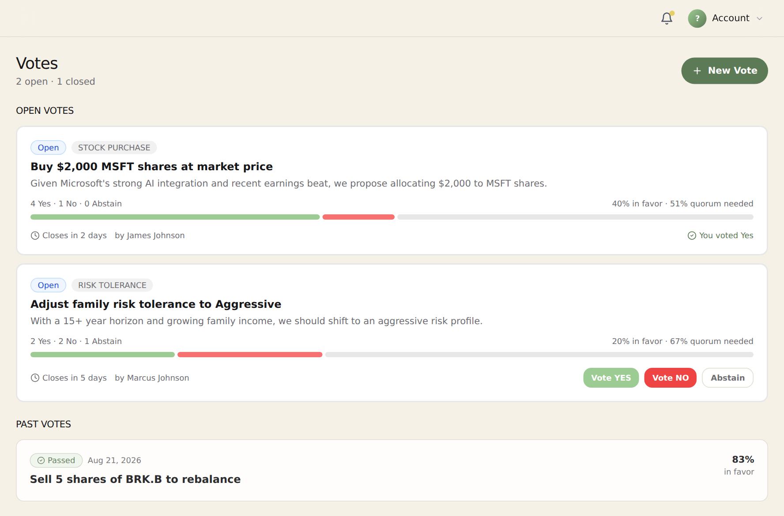Click checkmark icon next to You voted Yes
The width and height of the screenshot is (784, 516).
692,236
